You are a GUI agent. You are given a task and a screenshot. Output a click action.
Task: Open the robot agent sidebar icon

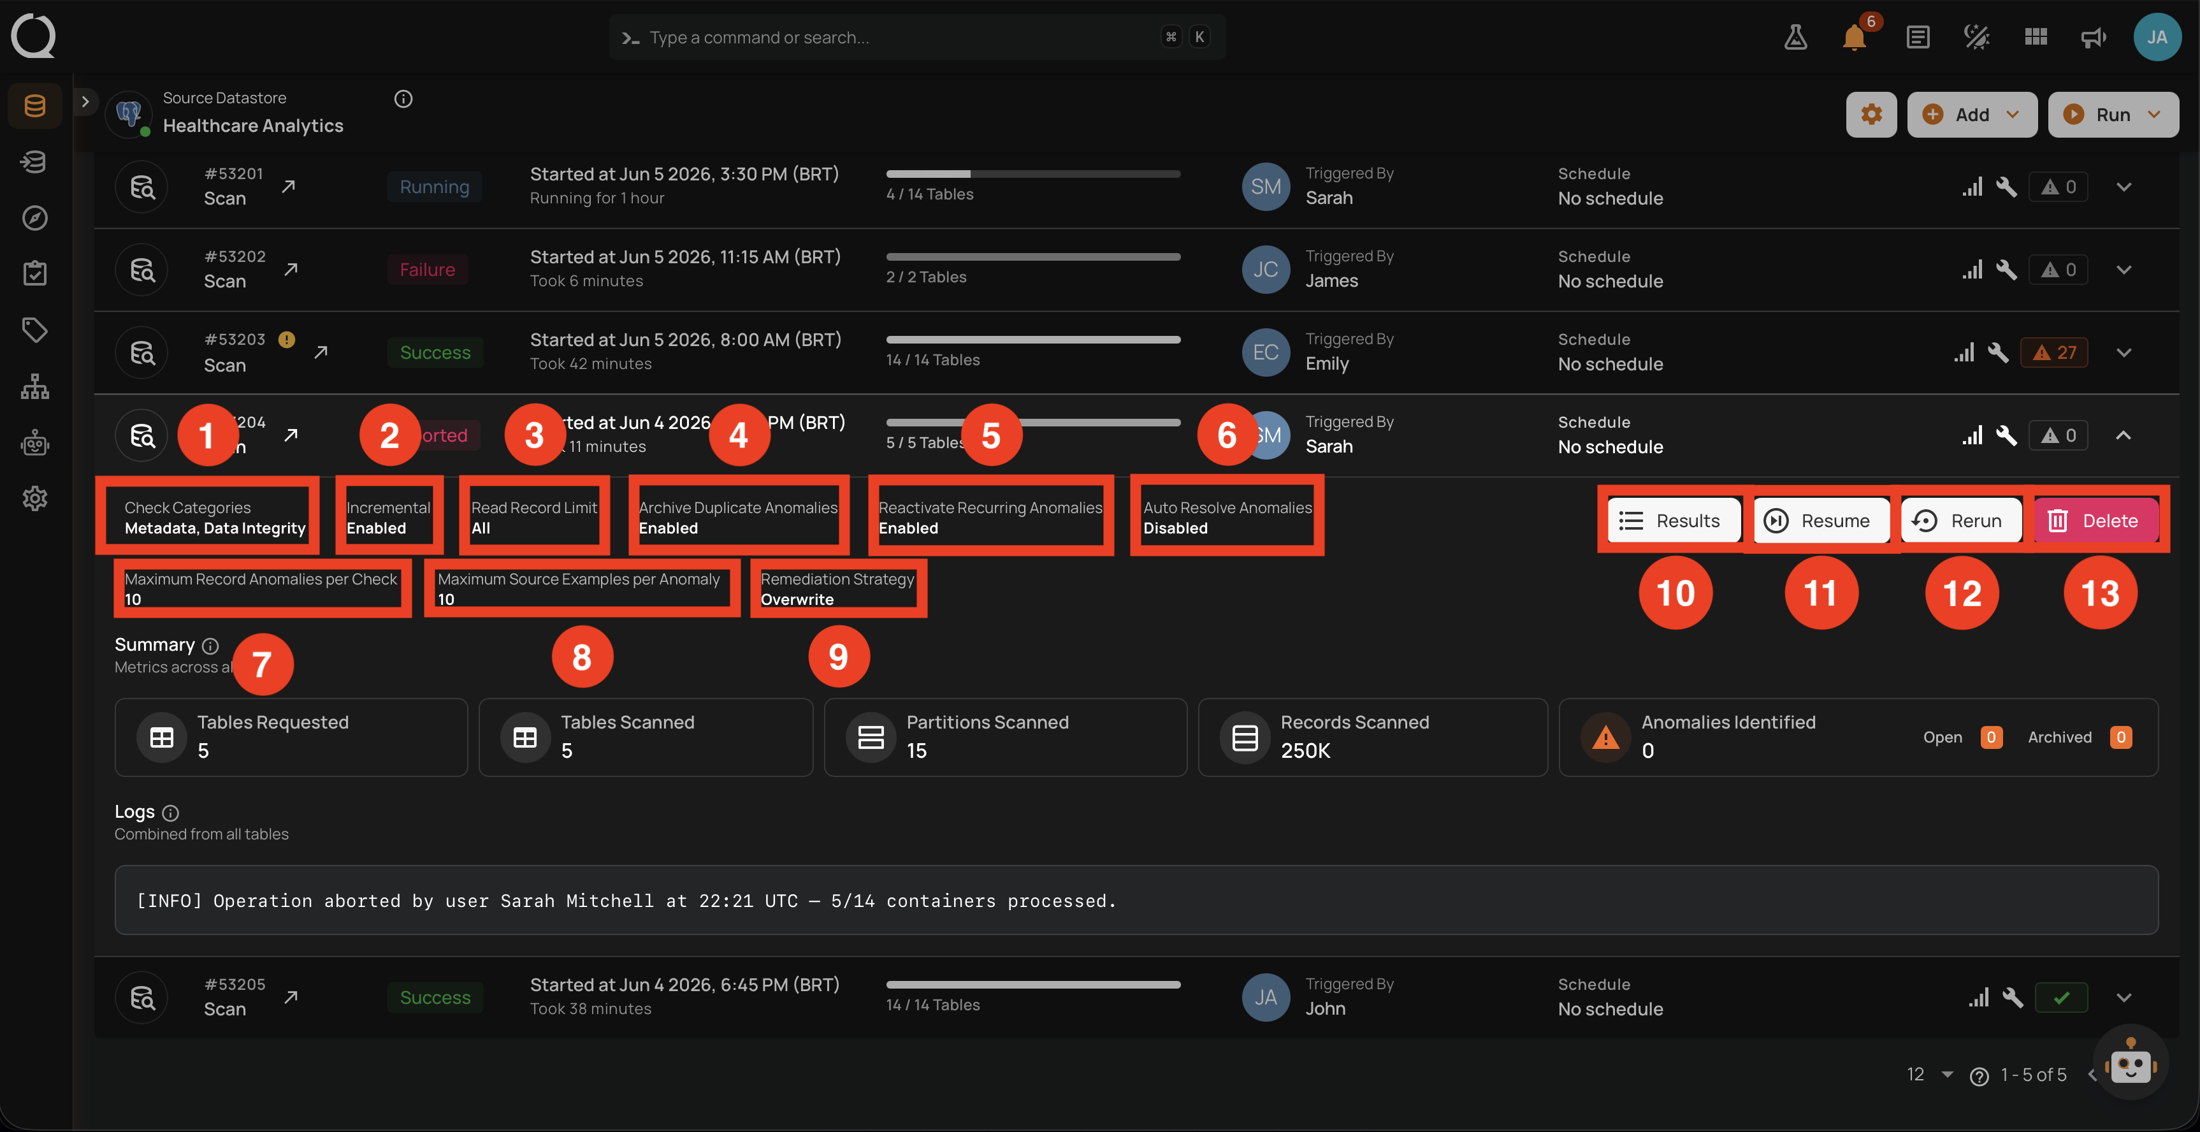click(x=35, y=442)
